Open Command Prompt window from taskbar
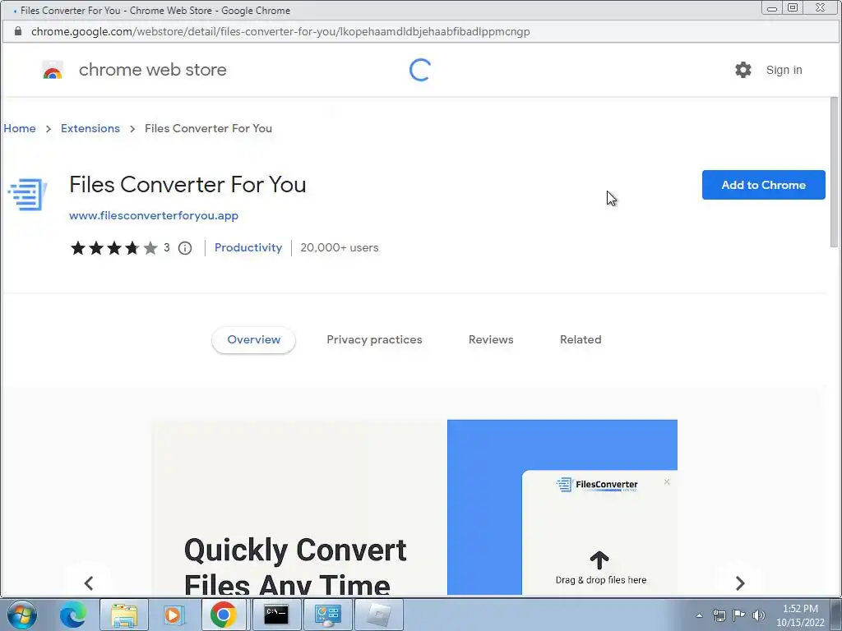The height and width of the screenshot is (631, 842). pos(276,615)
